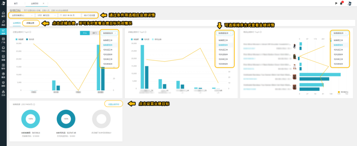Switch to the 店铺业绩 sub-tab
Screen dimensions: 357x146
[x=30, y=23]
